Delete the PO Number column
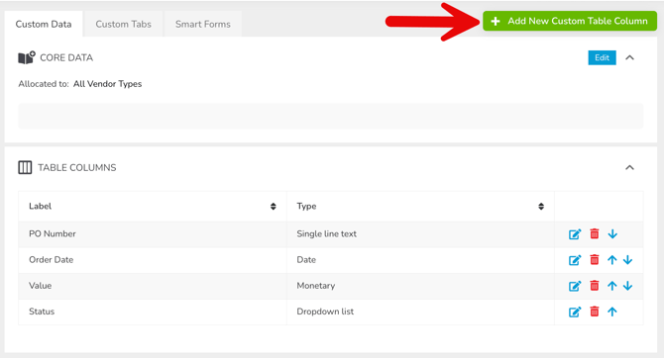The image size is (664, 358). coord(595,233)
